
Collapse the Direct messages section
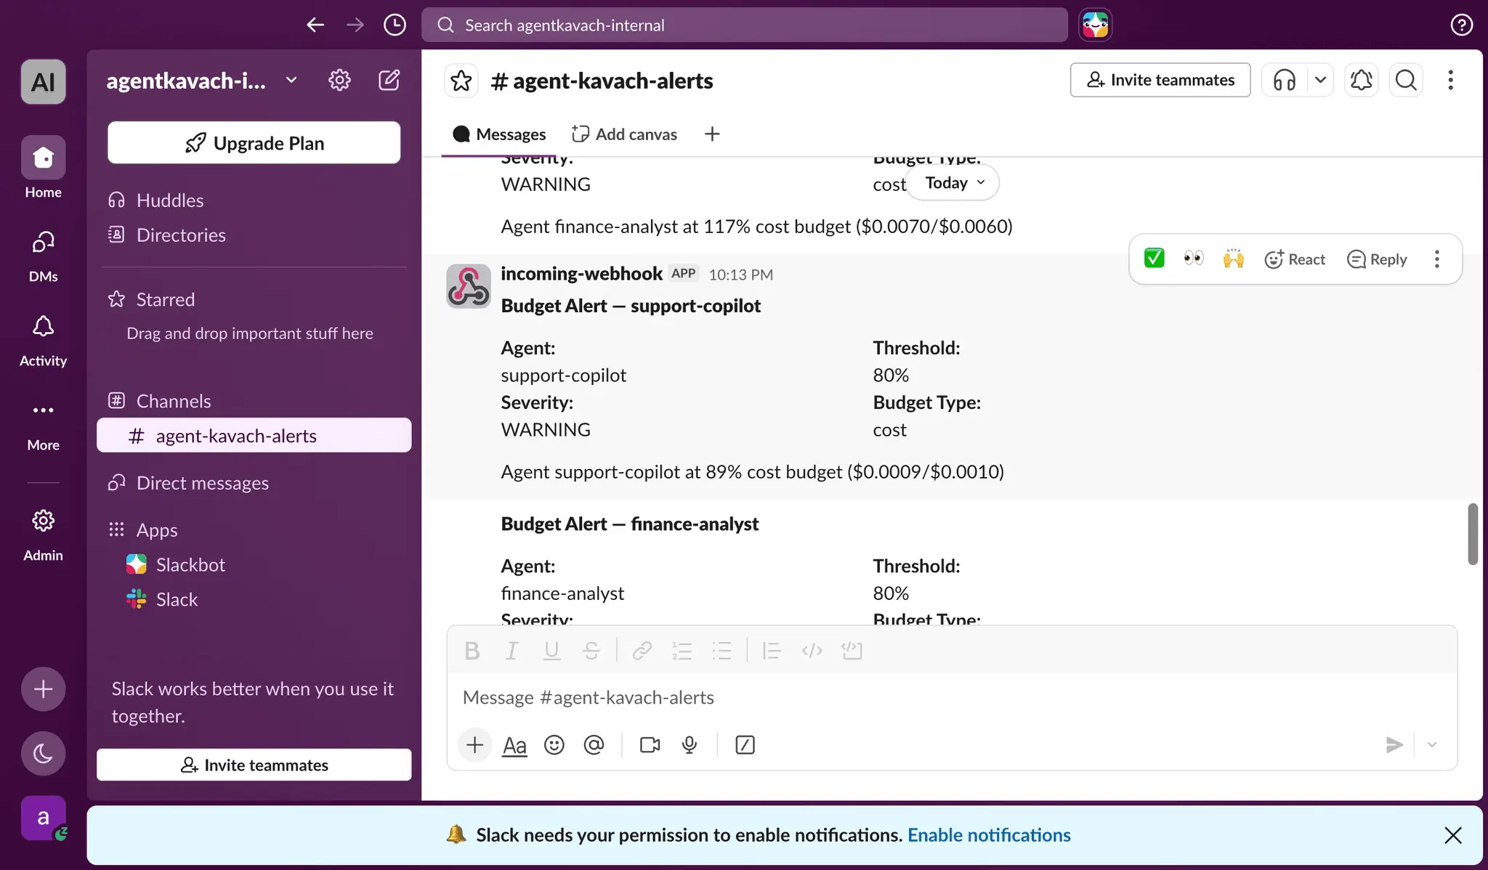[x=202, y=483]
